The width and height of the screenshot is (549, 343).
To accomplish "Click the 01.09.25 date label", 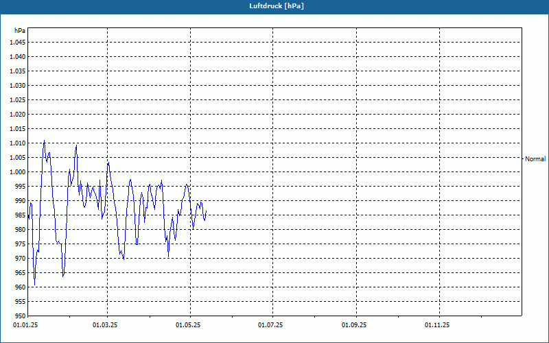I will [x=354, y=325].
